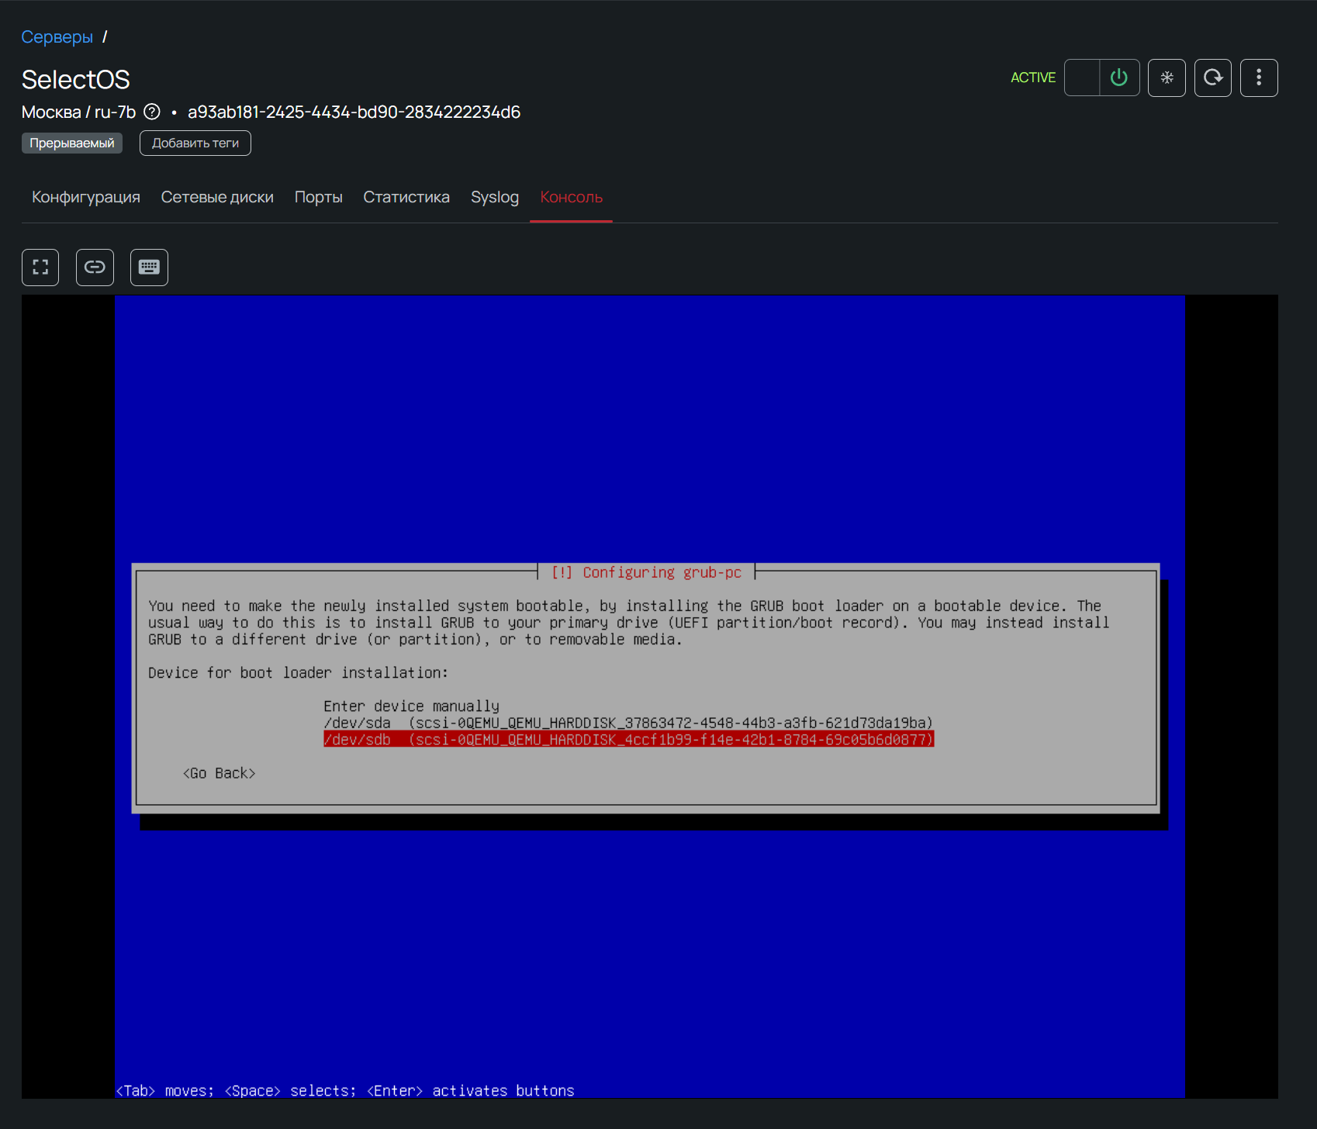This screenshot has width=1317, height=1129.
Task: Go to the Порты tab
Action: click(318, 197)
